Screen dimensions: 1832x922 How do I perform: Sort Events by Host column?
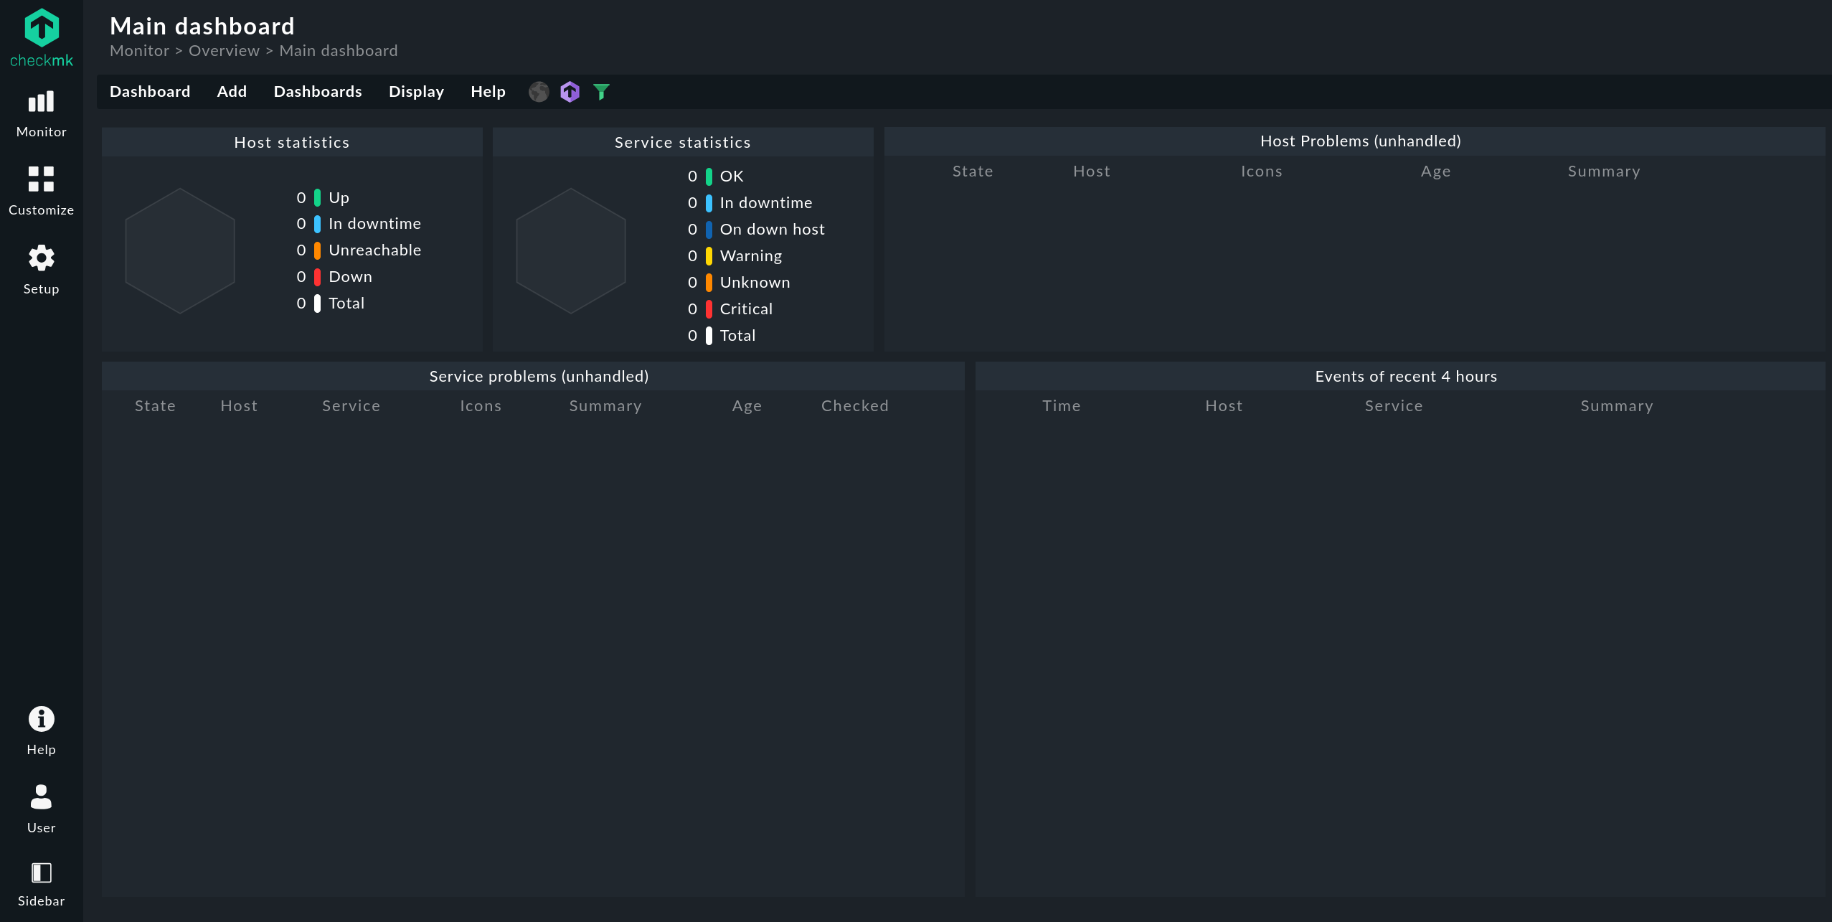pyautogui.click(x=1224, y=406)
